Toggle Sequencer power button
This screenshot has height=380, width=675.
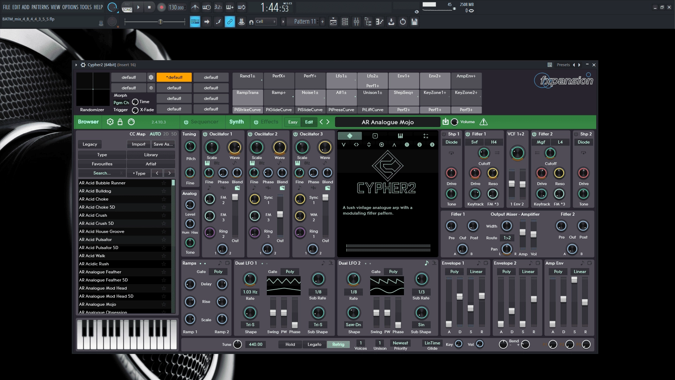tap(186, 122)
